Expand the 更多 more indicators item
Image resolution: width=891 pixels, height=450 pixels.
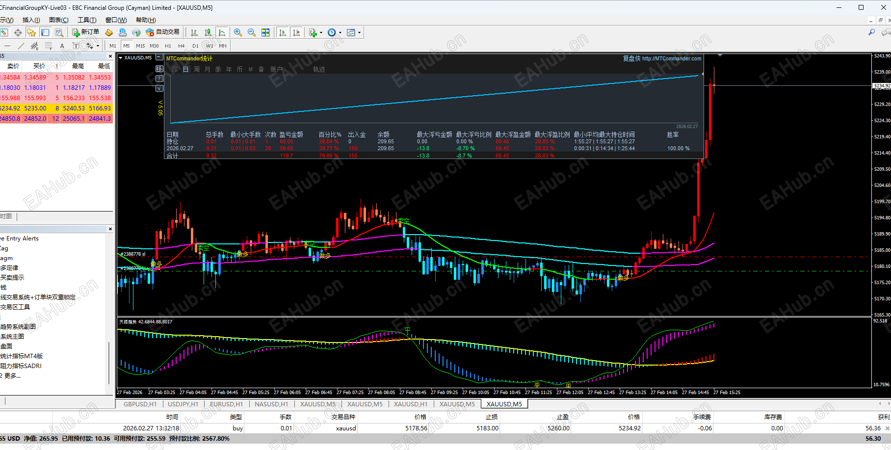click(11, 376)
